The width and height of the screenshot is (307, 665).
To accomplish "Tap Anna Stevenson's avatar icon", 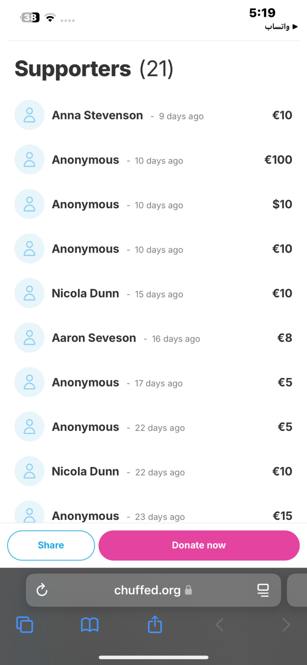I will click(x=29, y=115).
